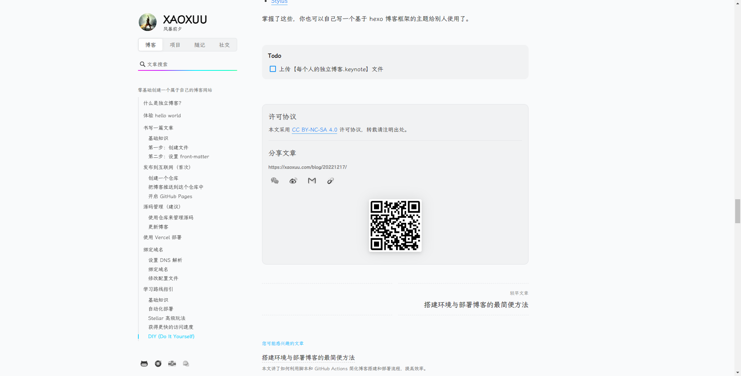The width and height of the screenshot is (741, 376).
Task: Open the GitHub icon at sidebar bottom
Action: click(x=144, y=364)
